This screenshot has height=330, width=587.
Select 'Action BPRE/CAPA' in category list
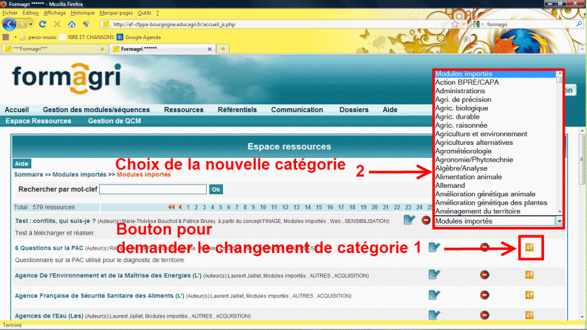pyautogui.click(x=467, y=82)
